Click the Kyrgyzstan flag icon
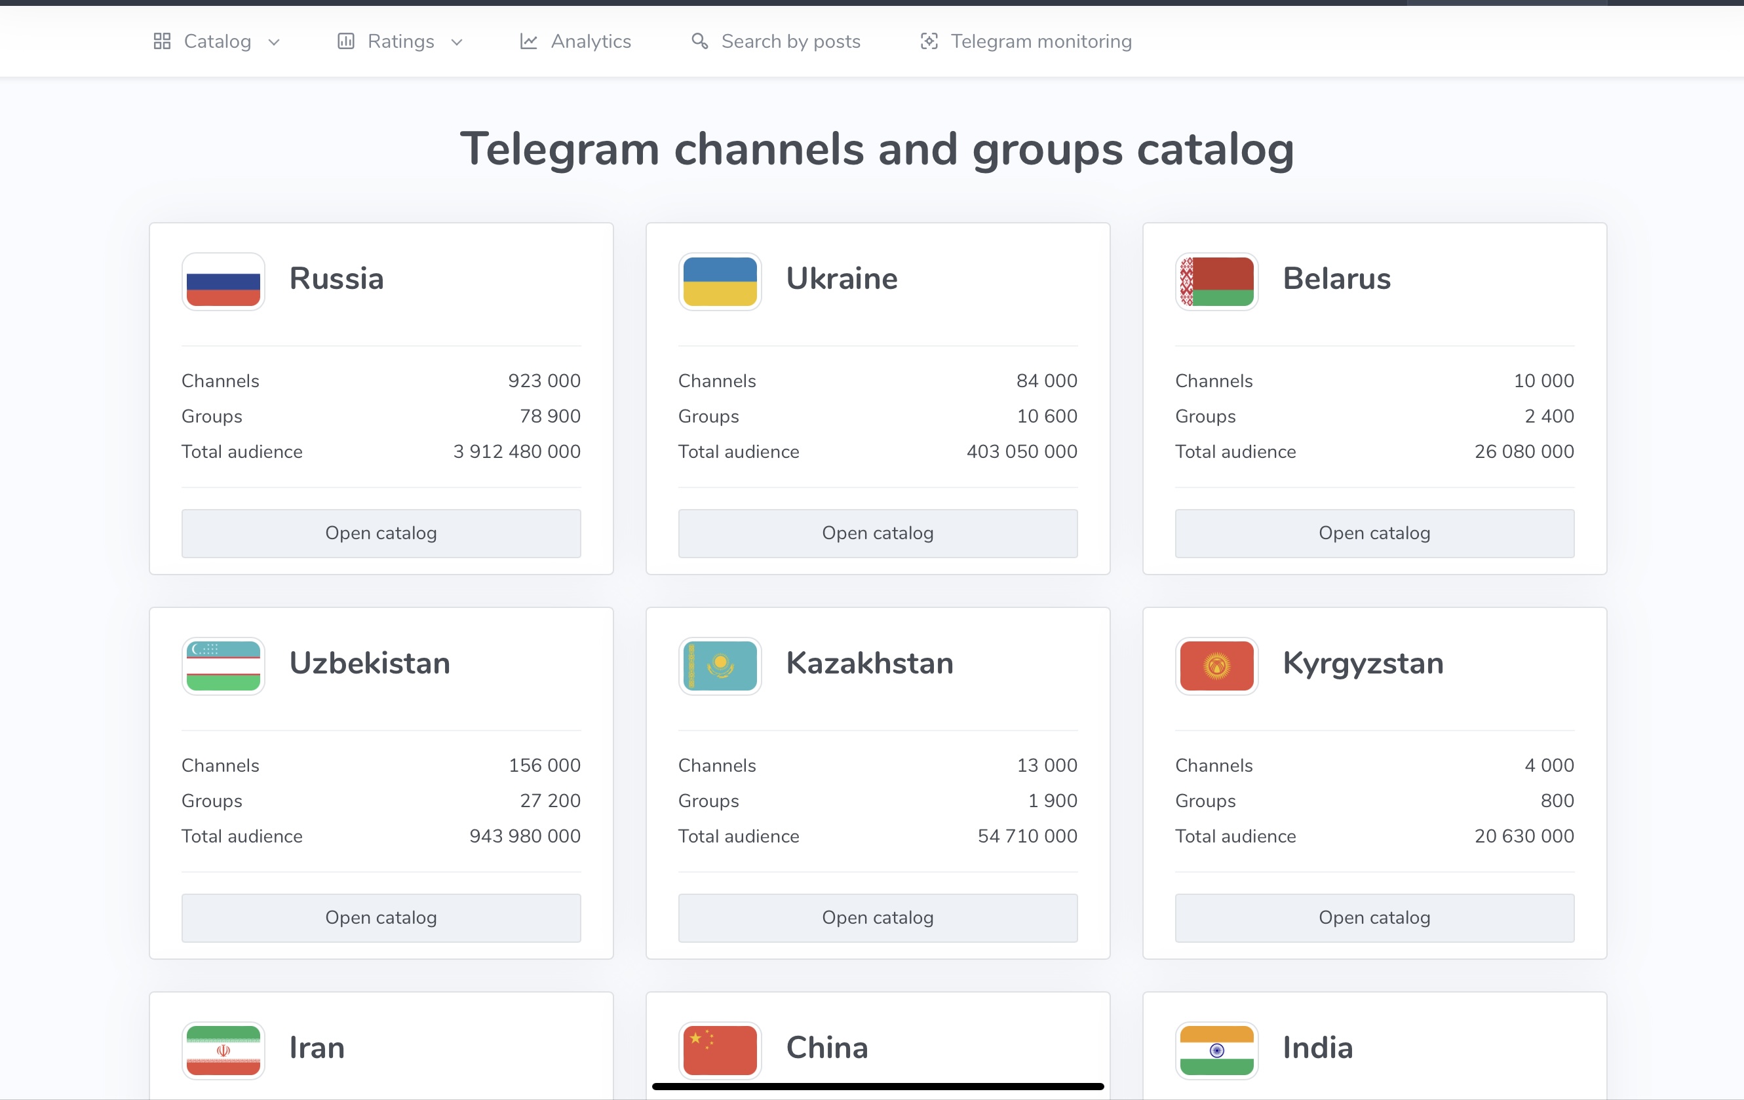This screenshot has height=1100, width=1744. coord(1217,666)
